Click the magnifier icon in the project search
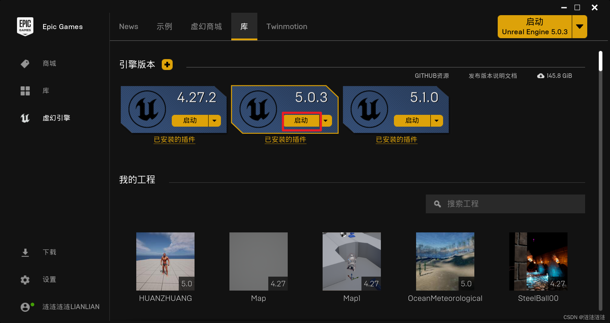The width and height of the screenshot is (610, 323). (437, 204)
